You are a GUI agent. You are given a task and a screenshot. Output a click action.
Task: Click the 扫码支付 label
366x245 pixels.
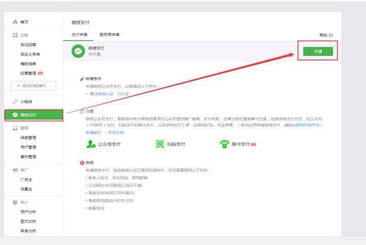(176, 144)
